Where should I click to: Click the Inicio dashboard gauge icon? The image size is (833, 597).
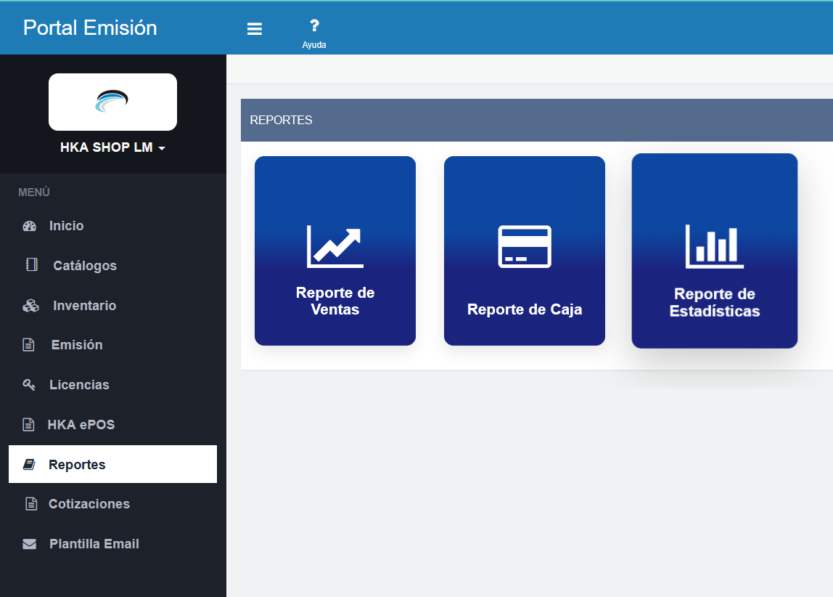(x=29, y=226)
